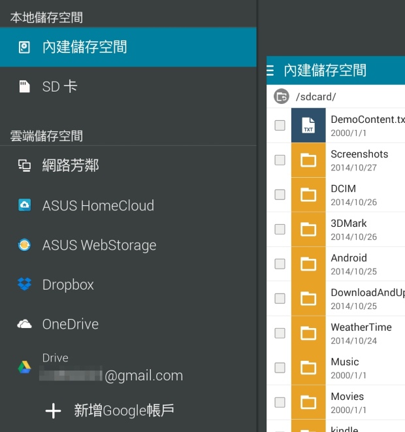
Task: Open the DemoContent.txt file name
Action: [368, 120]
